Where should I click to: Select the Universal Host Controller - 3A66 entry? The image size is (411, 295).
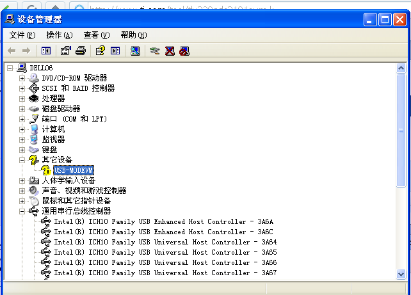(165, 262)
